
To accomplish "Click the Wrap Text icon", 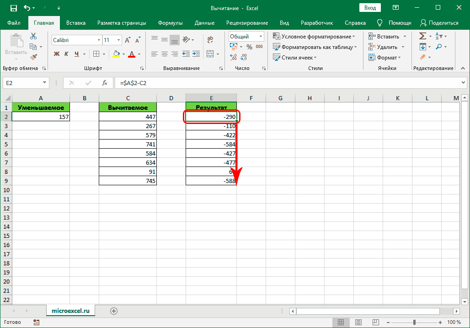I will pos(210,40).
